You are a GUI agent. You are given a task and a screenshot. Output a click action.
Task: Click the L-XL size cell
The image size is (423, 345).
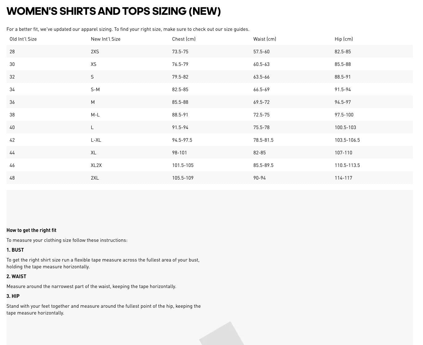[96, 140]
